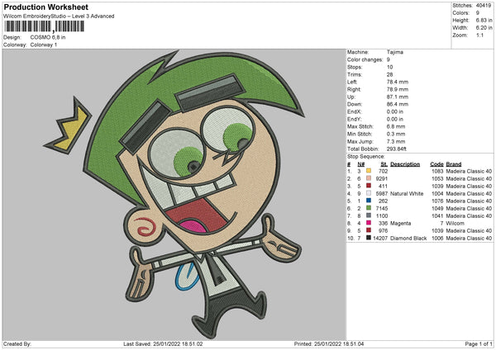Click the barcode under the worksheet title
This screenshot has width=496, height=350.
point(49,27)
